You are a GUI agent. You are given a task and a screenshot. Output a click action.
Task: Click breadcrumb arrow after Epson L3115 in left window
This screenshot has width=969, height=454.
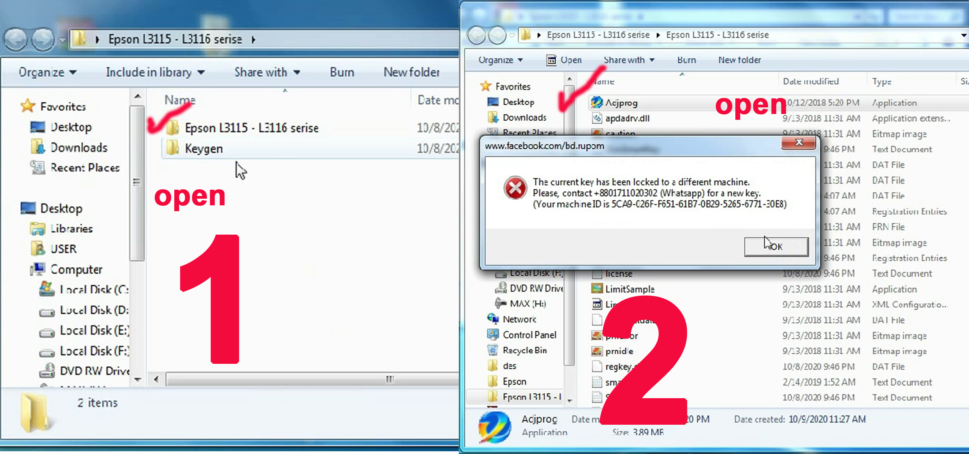point(254,39)
